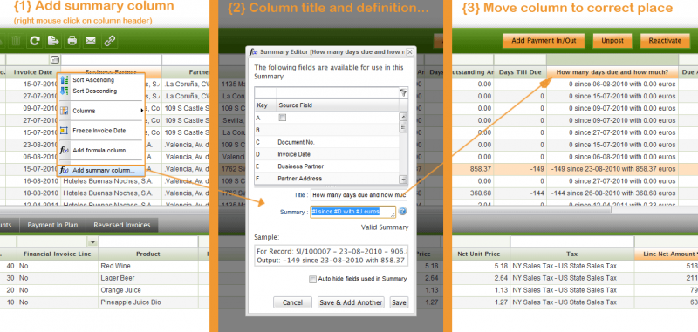Open the filter dropdown arrow above Financial Invoice Line
This screenshot has width=698, height=332.
coord(92,241)
